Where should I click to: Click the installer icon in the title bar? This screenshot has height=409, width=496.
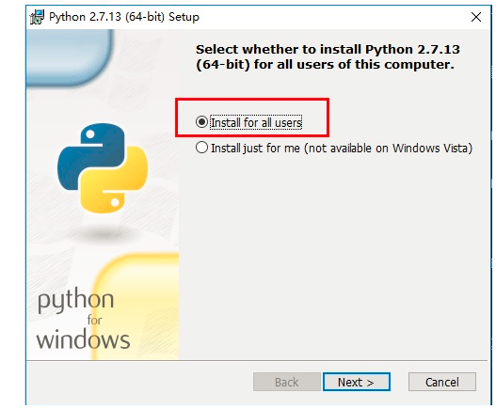point(37,17)
